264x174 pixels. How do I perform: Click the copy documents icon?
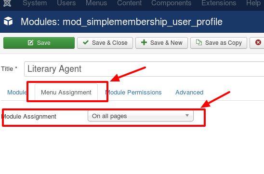point(199,42)
